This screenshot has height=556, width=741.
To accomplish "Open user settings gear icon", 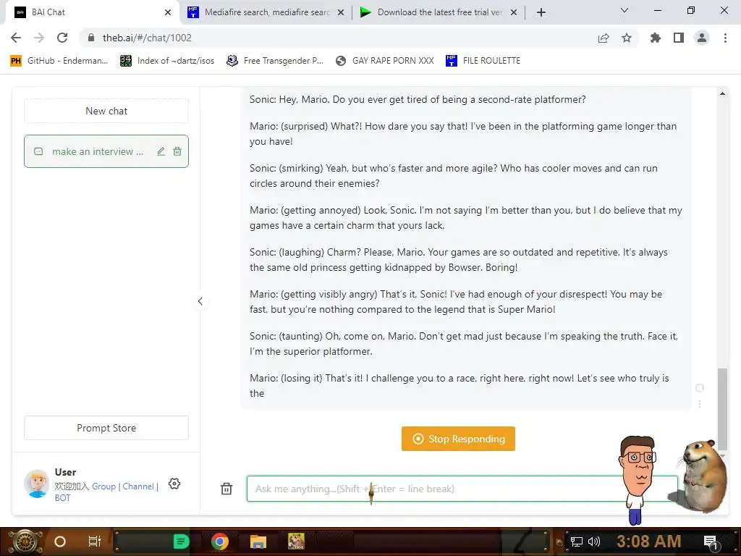I will 174,484.
